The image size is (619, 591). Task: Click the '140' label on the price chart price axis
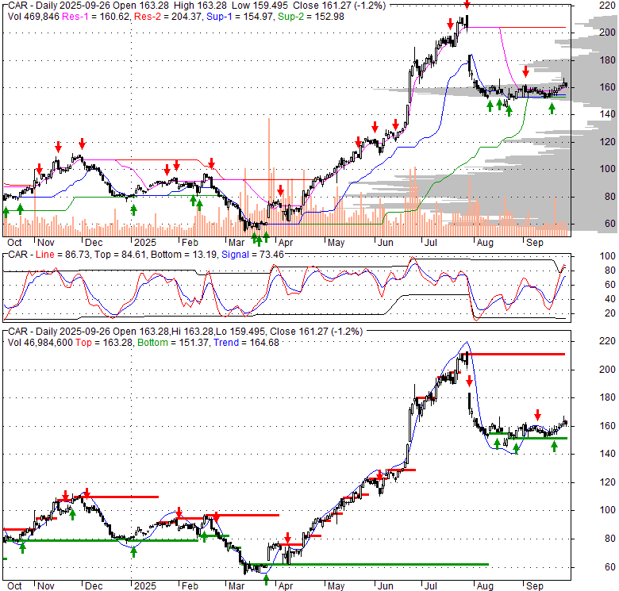pyautogui.click(x=607, y=114)
